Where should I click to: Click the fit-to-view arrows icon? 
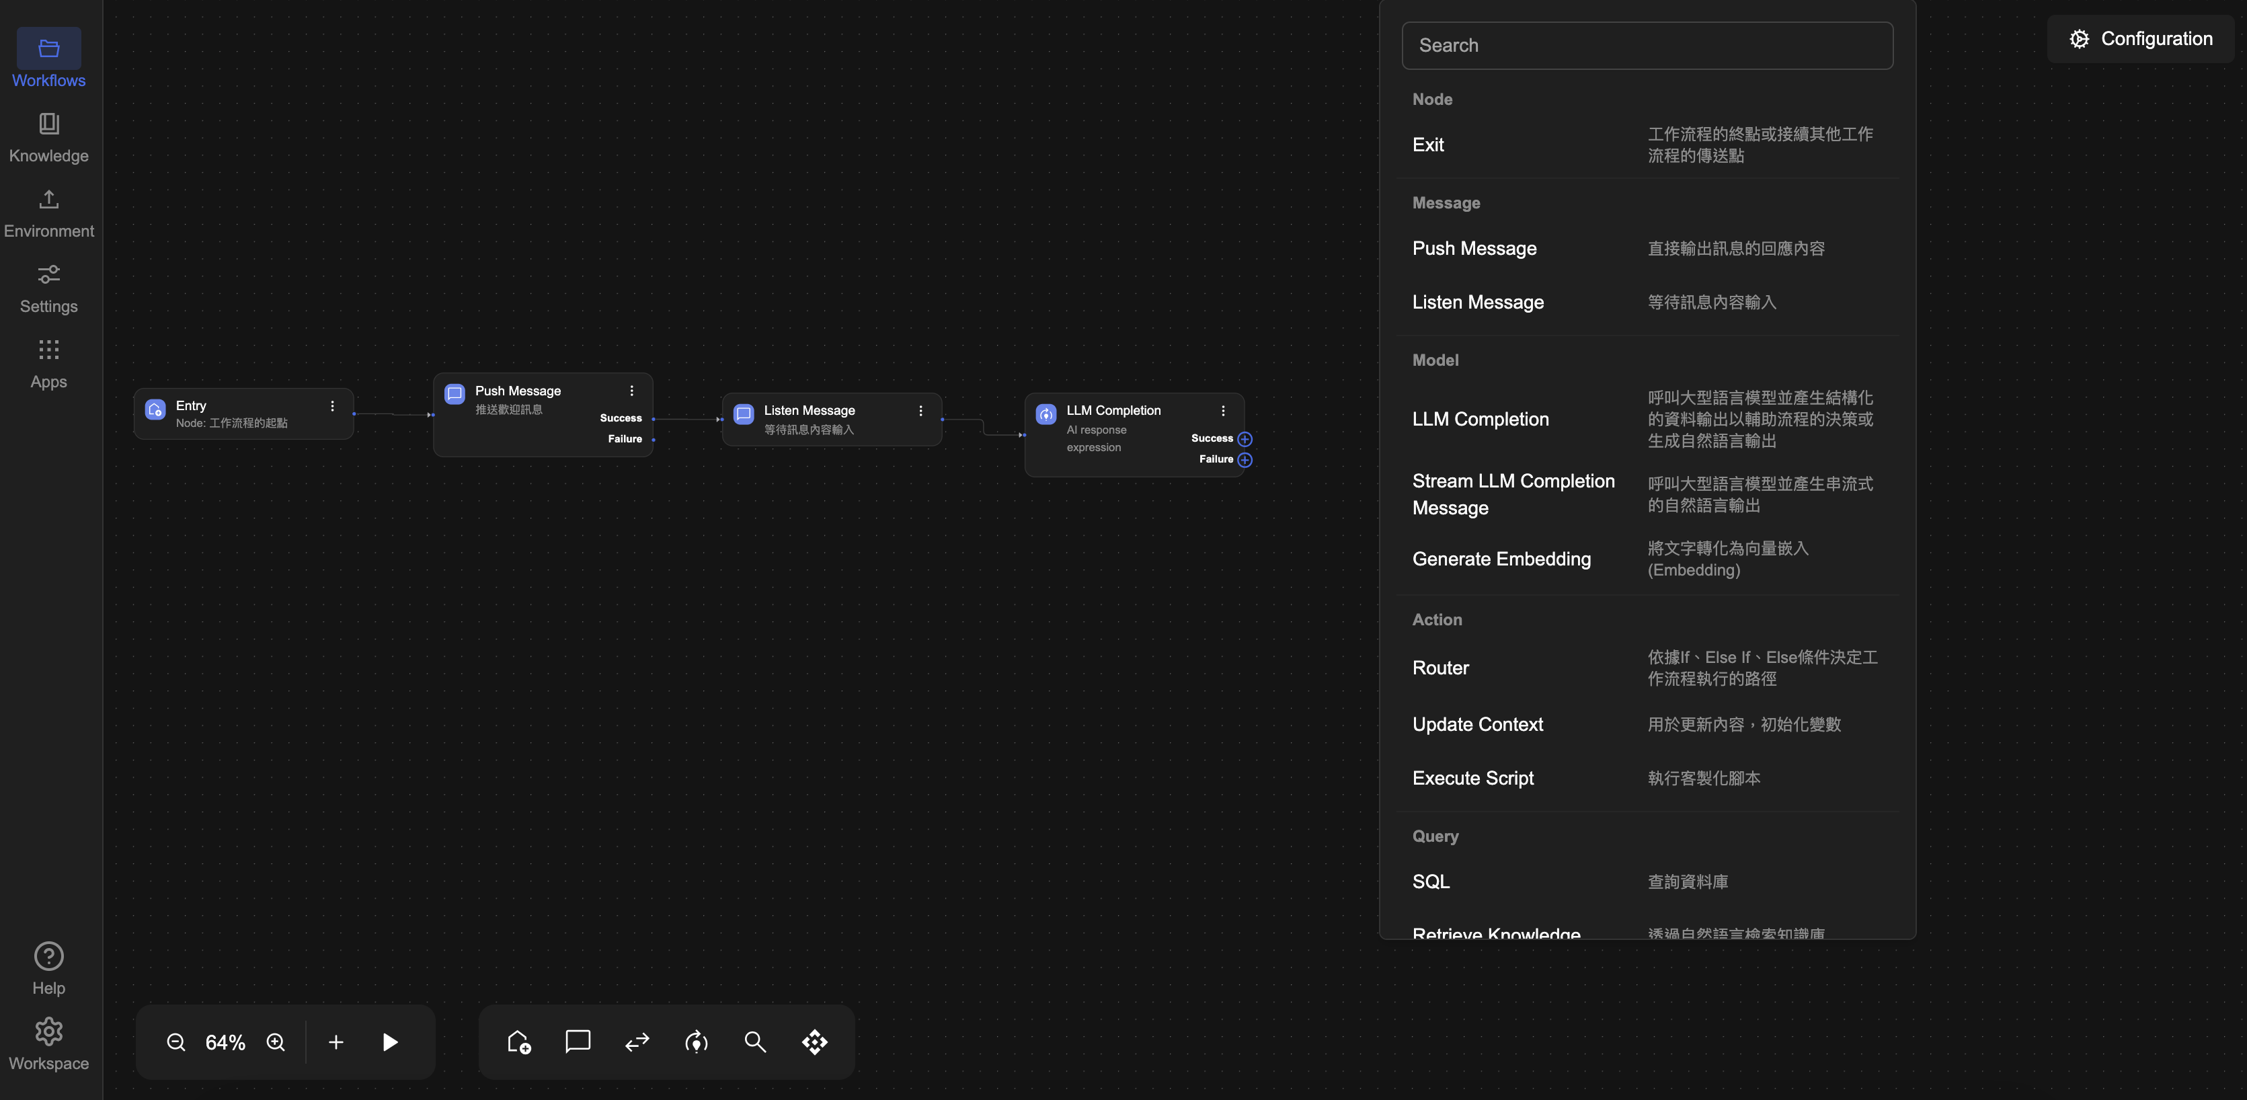tap(814, 1042)
